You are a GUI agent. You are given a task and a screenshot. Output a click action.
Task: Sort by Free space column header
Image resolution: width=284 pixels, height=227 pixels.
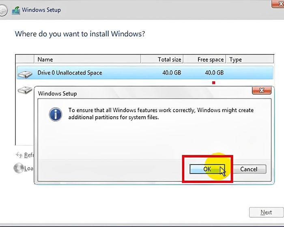(x=204, y=59)
